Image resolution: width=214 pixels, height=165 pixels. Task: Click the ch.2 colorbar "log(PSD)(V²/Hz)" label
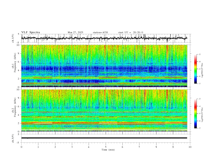202,115
